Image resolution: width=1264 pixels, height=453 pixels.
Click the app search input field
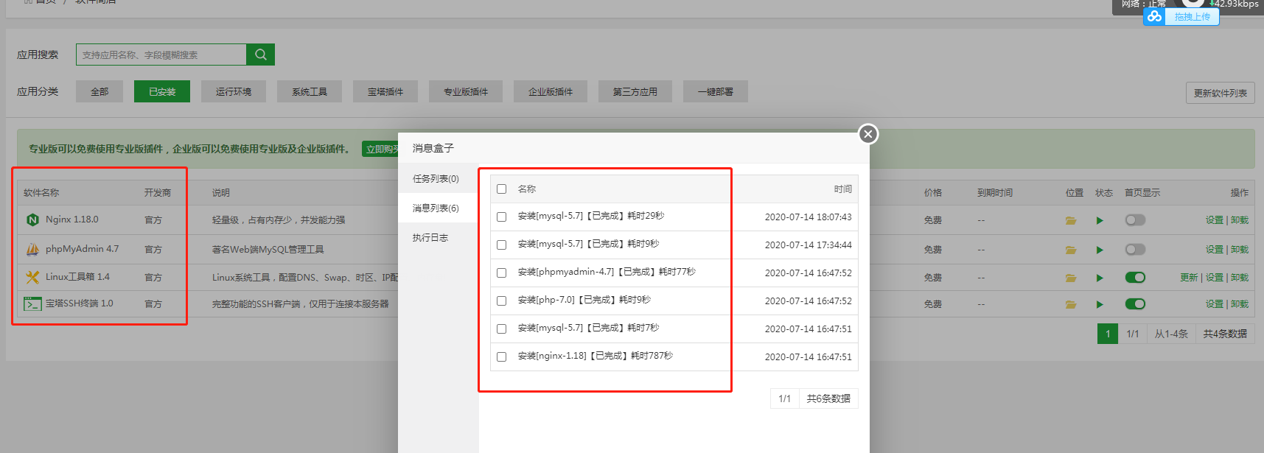pos(161,55)
